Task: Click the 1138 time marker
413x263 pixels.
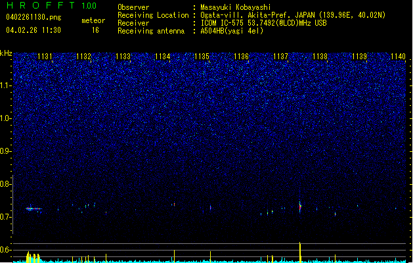Action: click(x=320, y=56)
